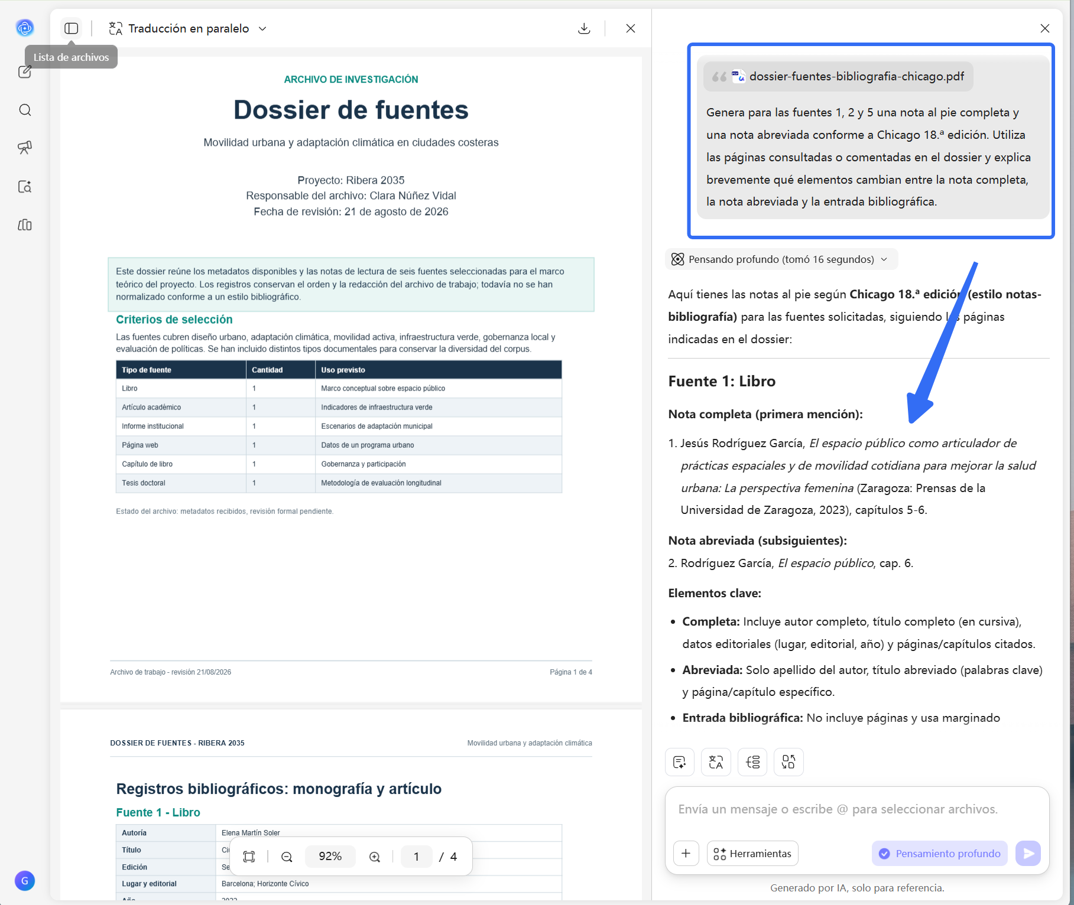Viewport: 1074px width, 905px height.
Task: Click the Fuente 1 - Libro heading in PDF
Action: 158,812
